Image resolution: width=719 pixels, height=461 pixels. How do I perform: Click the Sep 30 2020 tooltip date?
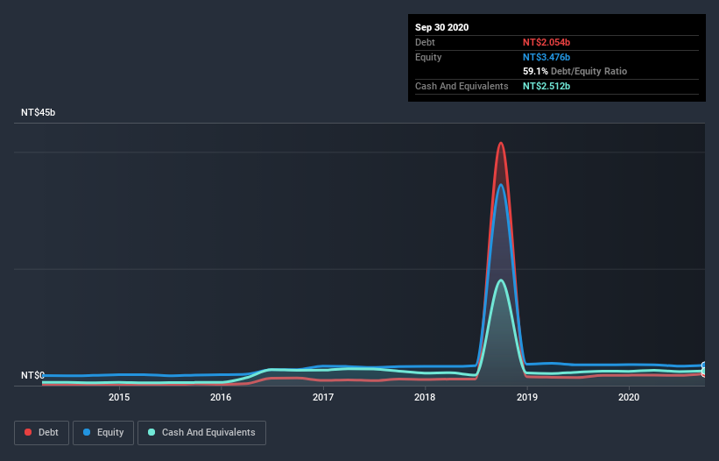pos(442,27)
